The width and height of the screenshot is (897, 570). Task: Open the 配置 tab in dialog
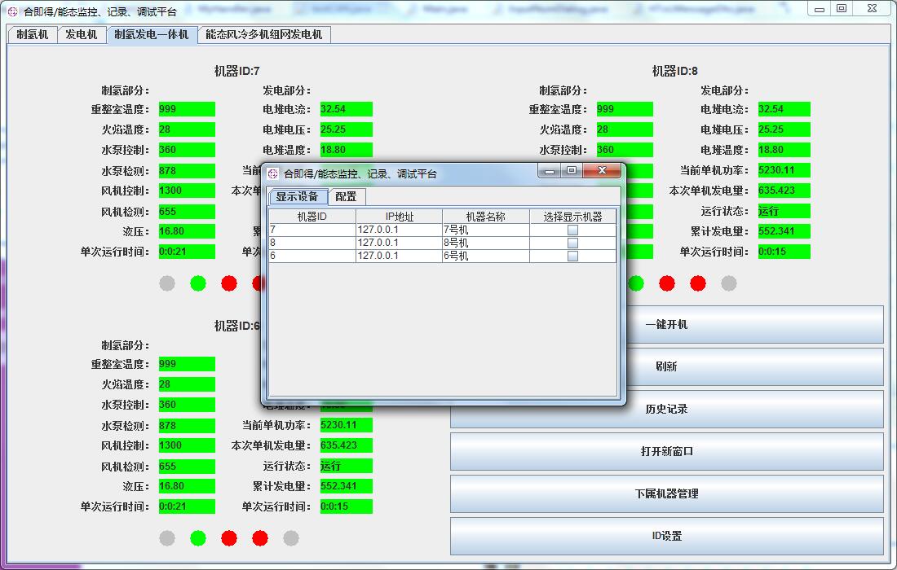pyautogui.click(x=347, y=196)
